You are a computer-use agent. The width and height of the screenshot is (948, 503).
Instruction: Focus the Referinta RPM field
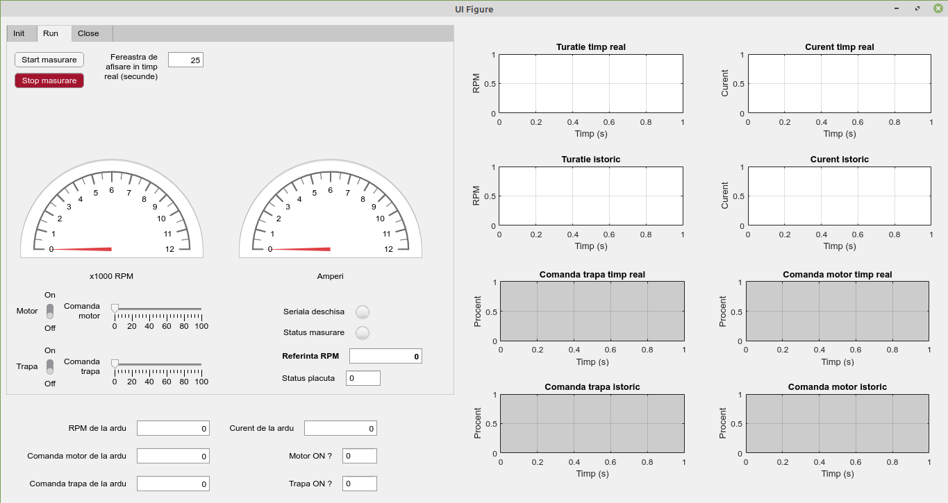385,356
